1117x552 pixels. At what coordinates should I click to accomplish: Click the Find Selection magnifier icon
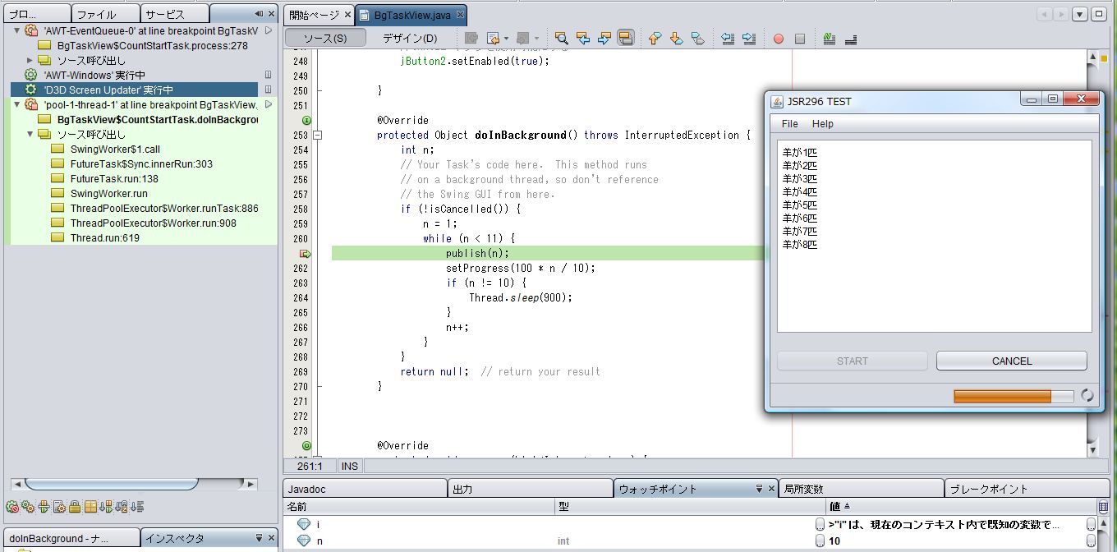[x=562, y=39]
